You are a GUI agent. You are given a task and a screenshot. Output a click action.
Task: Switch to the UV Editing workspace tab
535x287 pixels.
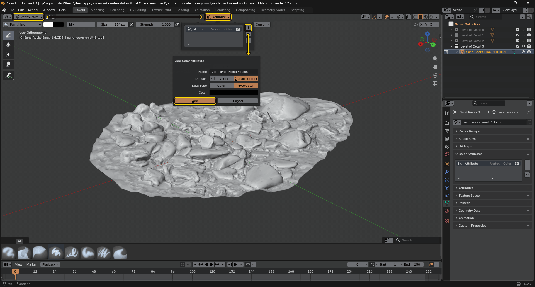tap(138, 10)
